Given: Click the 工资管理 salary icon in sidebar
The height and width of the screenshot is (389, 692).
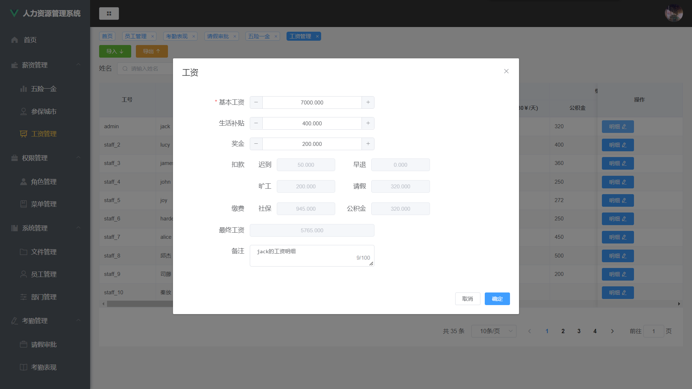Looking at the screenshot, I should [23, 134].
